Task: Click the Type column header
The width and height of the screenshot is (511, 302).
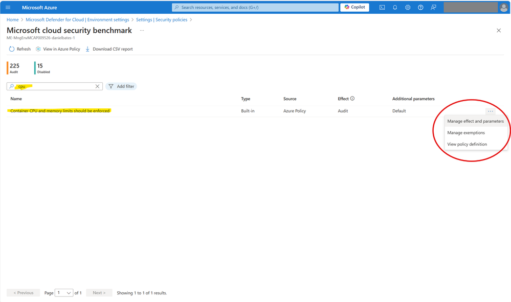Action: coord(246,99)
